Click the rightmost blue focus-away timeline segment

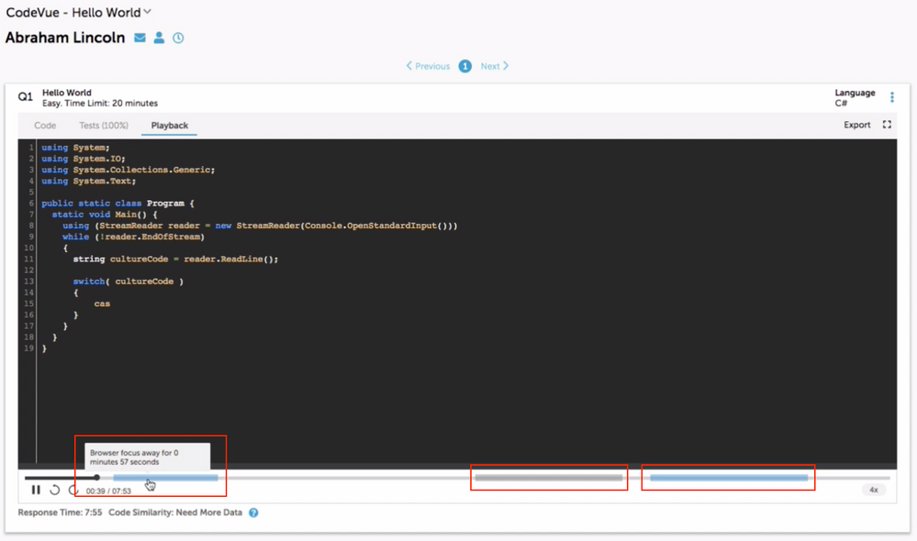pyautogui.click(x=729, y=478)
